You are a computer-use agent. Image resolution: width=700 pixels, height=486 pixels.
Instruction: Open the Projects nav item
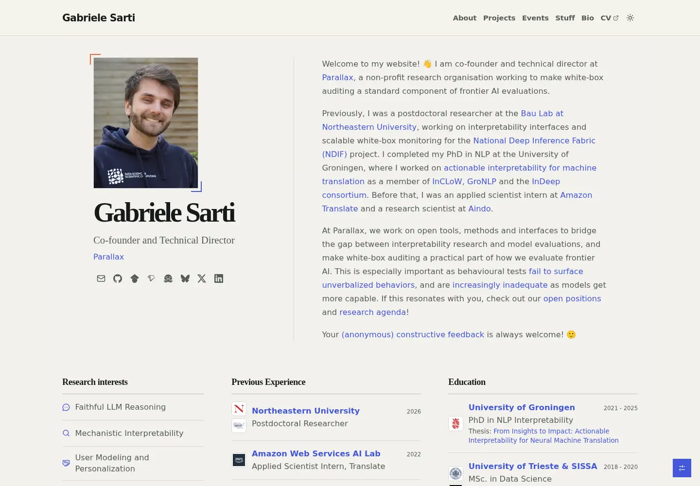coord(499,18)
